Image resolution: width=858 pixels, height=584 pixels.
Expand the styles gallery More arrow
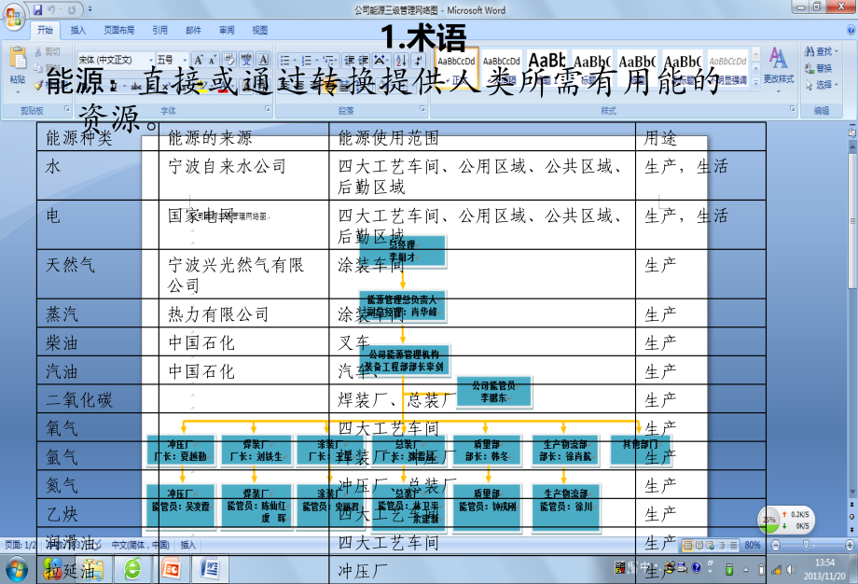click(755, 83)
